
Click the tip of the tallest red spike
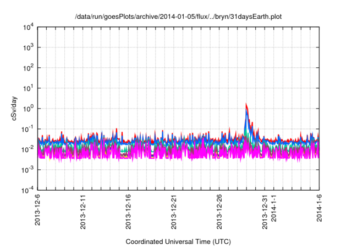(x=246, y=104)
